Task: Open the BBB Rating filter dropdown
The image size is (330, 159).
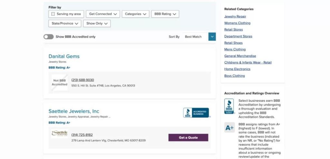Action: (165, 14)
